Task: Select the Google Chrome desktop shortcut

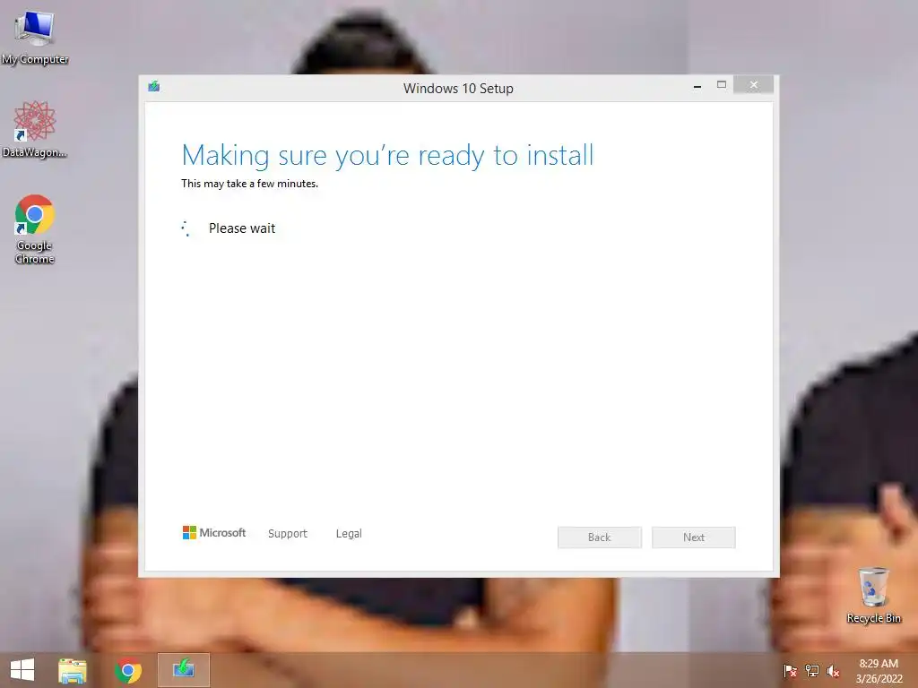Action: point(35,228)
